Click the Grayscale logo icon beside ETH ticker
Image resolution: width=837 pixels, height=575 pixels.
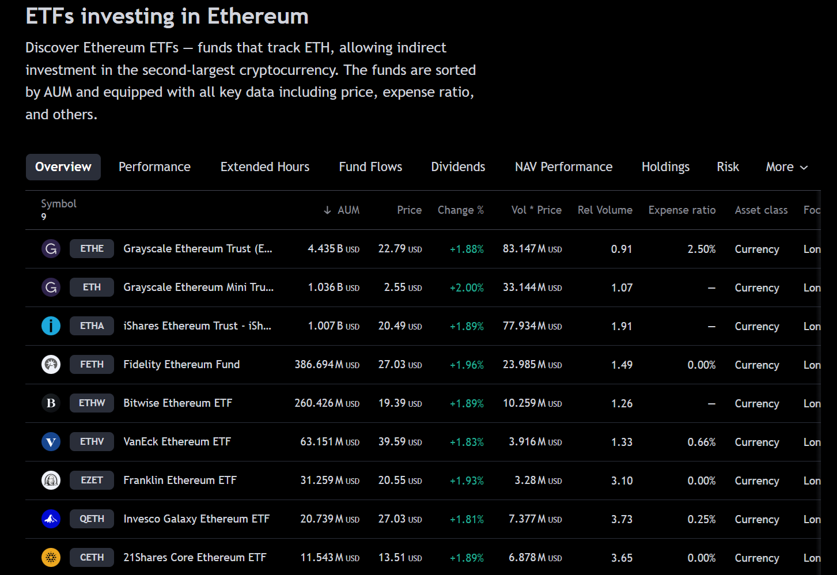click(51, 287)
